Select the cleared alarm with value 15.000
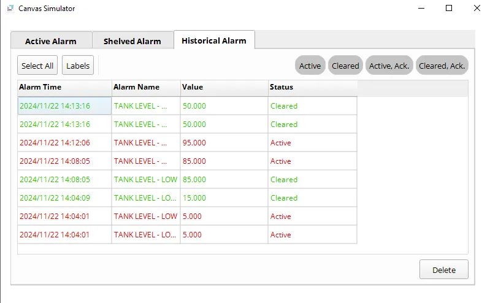 tap(194, 198)
